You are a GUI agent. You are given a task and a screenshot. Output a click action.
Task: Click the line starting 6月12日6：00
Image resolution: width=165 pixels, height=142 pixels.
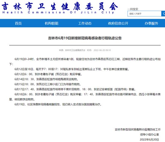(48, 74)
